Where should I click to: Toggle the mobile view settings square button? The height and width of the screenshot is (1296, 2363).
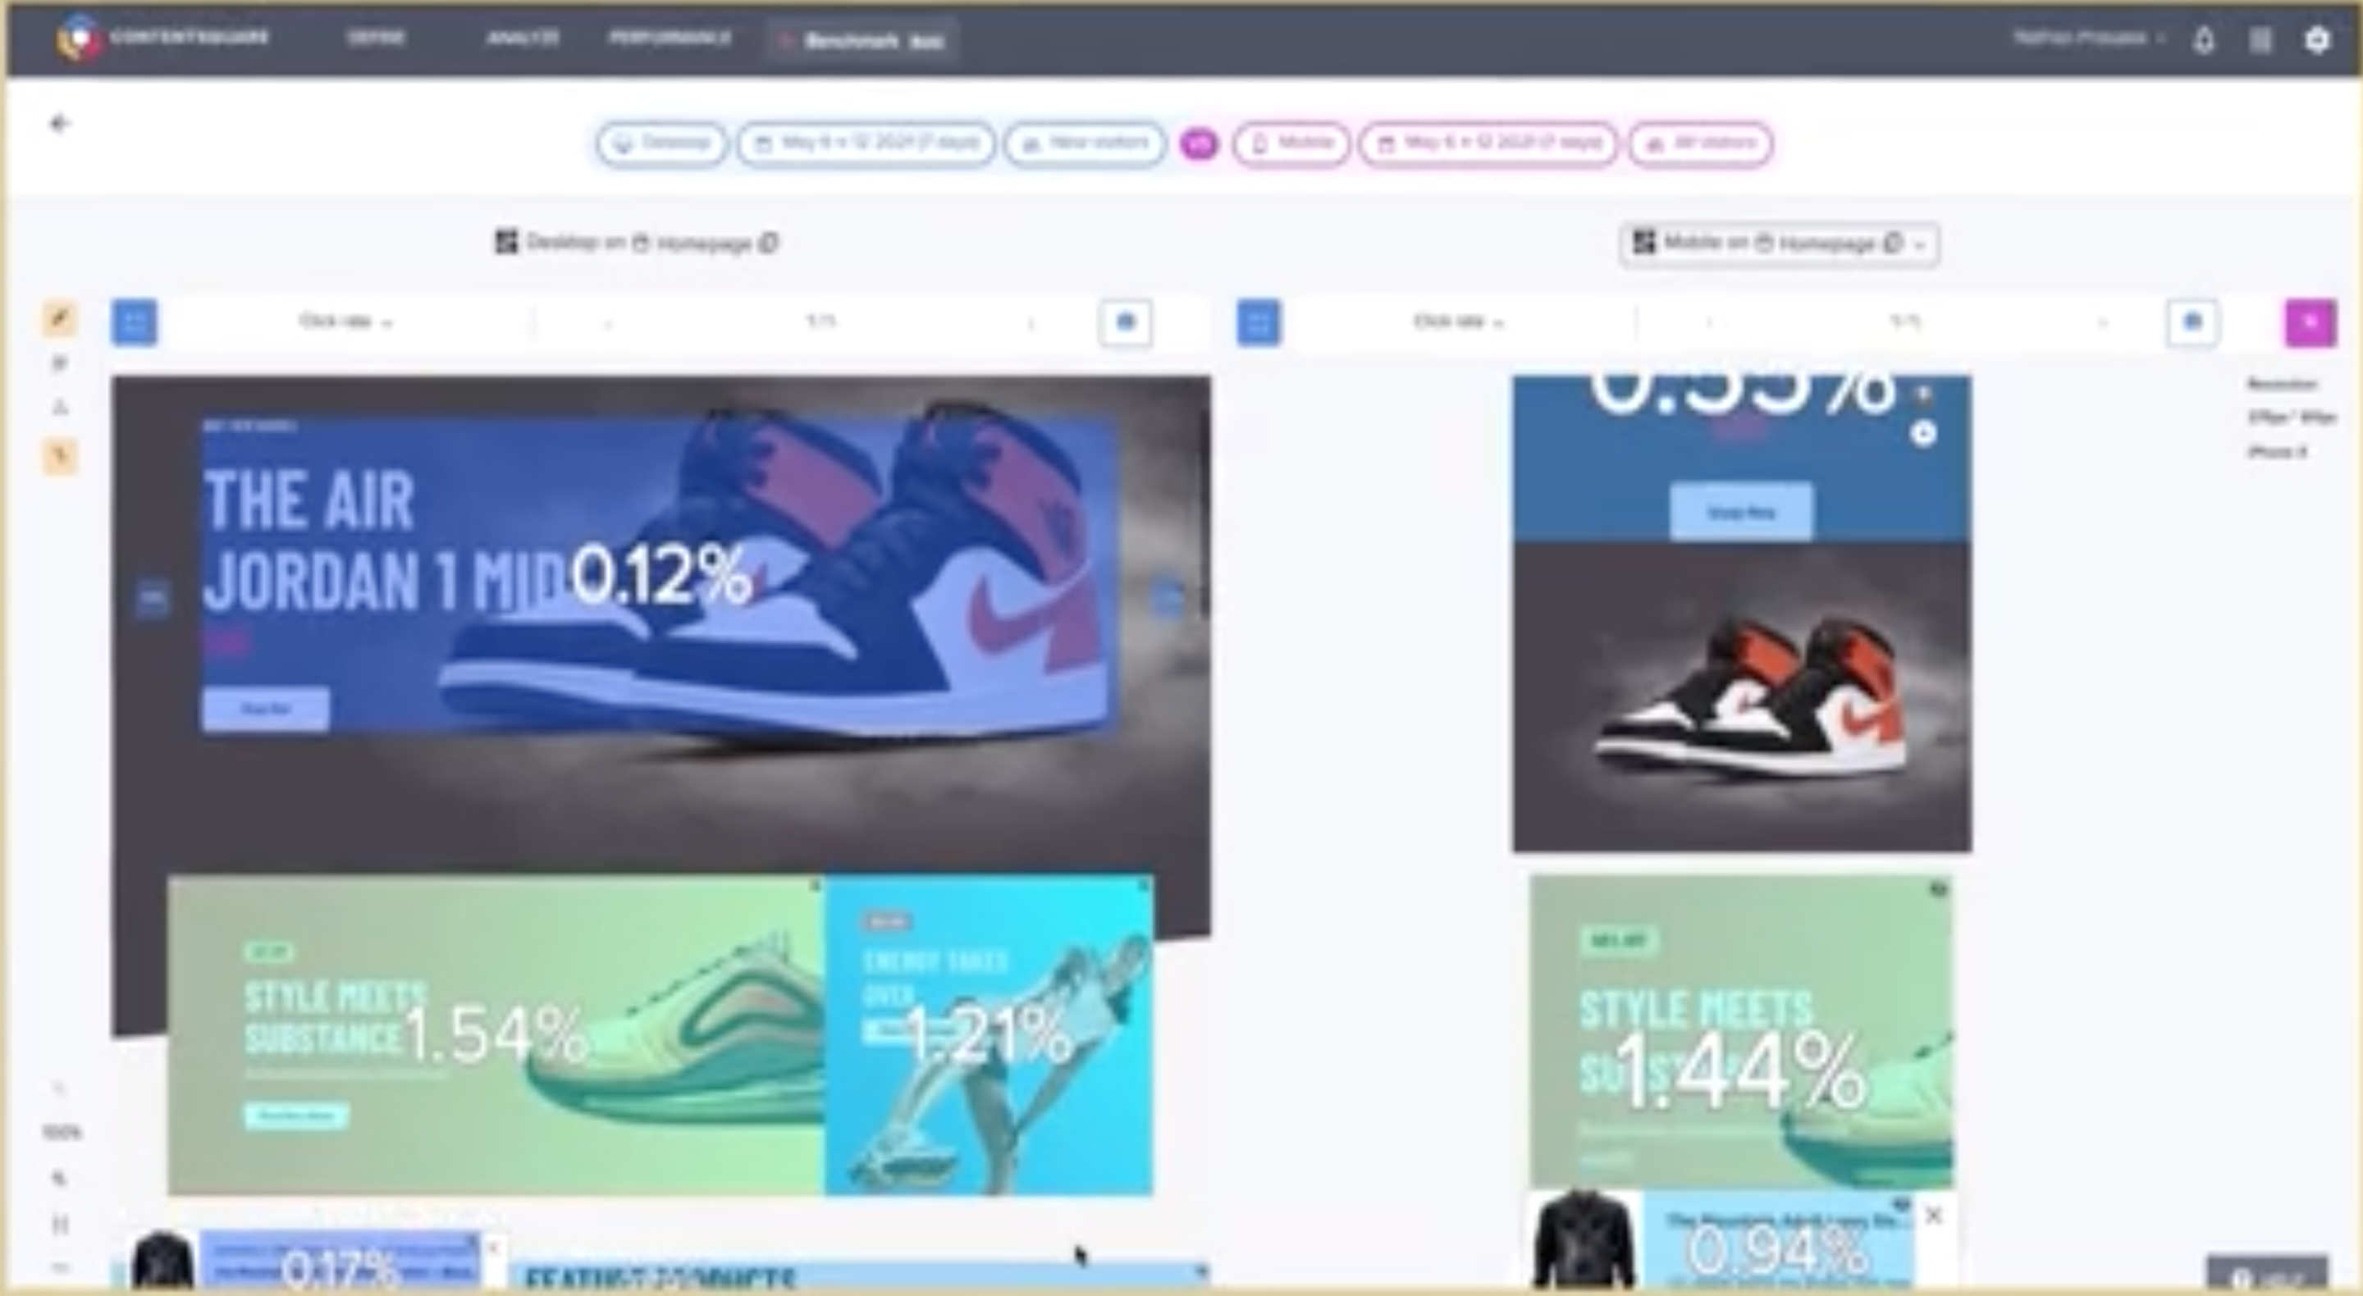coord(2192,322)
